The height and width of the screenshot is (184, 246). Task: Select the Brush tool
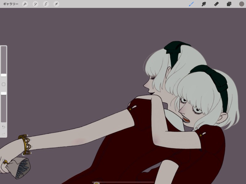(191, 4)
